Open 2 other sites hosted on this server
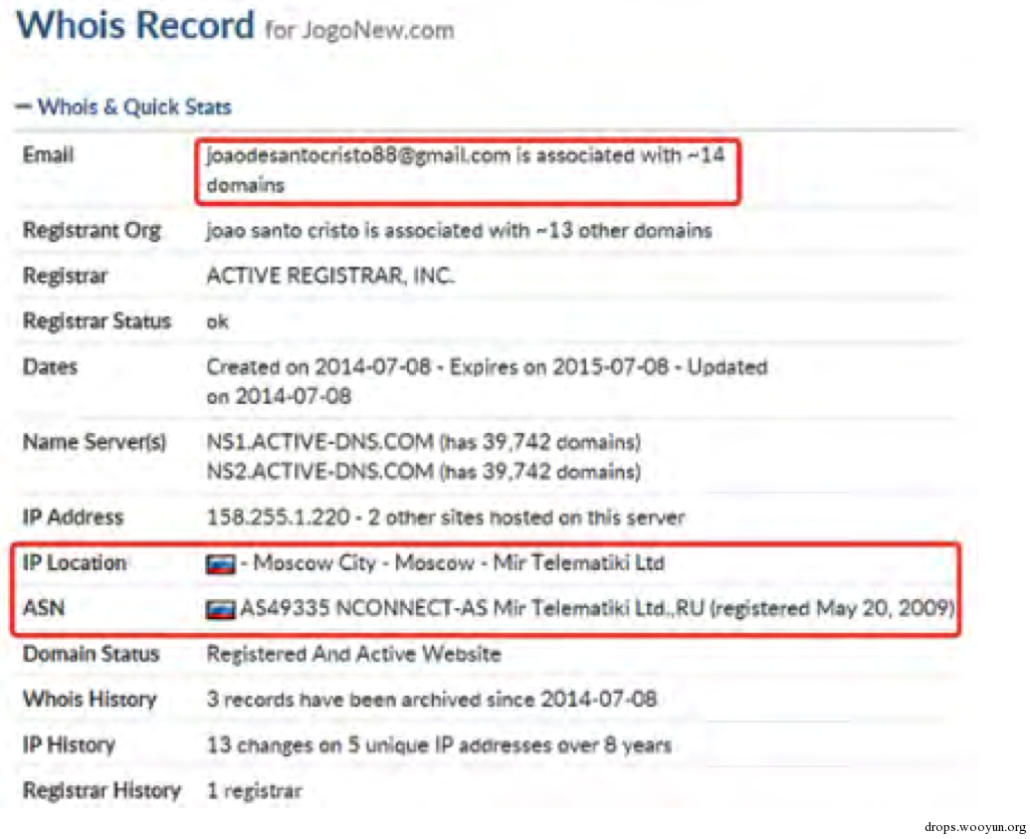Screen dimensions: 1030x839 click(526, 518)
